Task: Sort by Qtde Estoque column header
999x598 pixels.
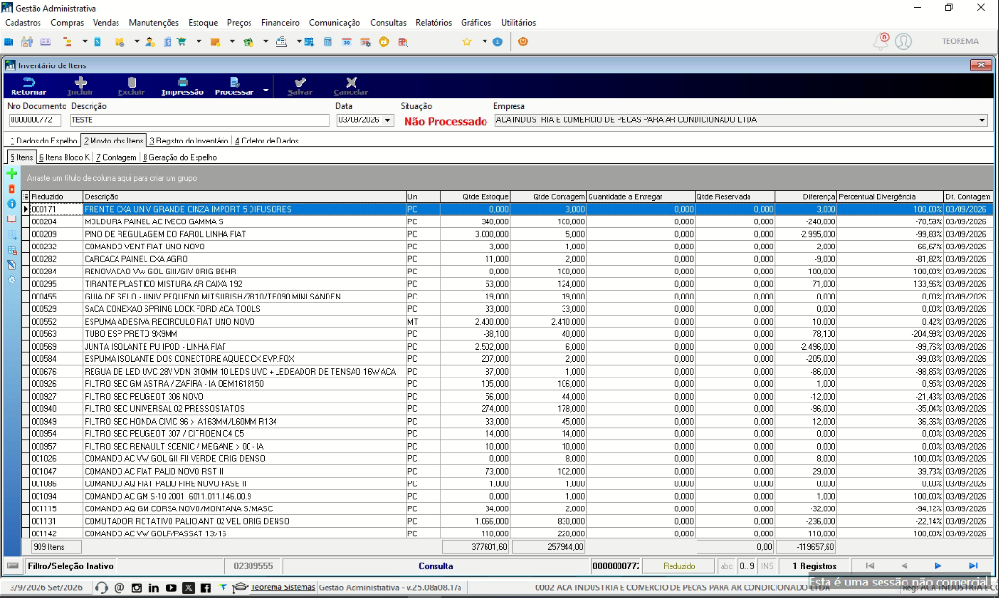Action: click(x=475, y=196)
